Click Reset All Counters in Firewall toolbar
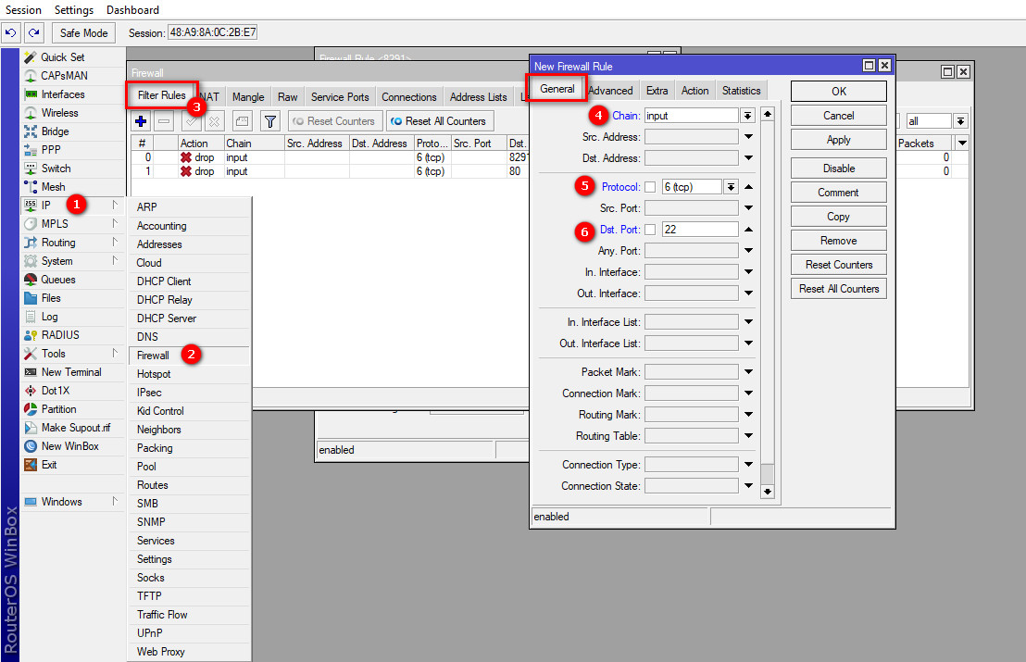This screenshot has height=662, width=1026. [x=439, y=121]
